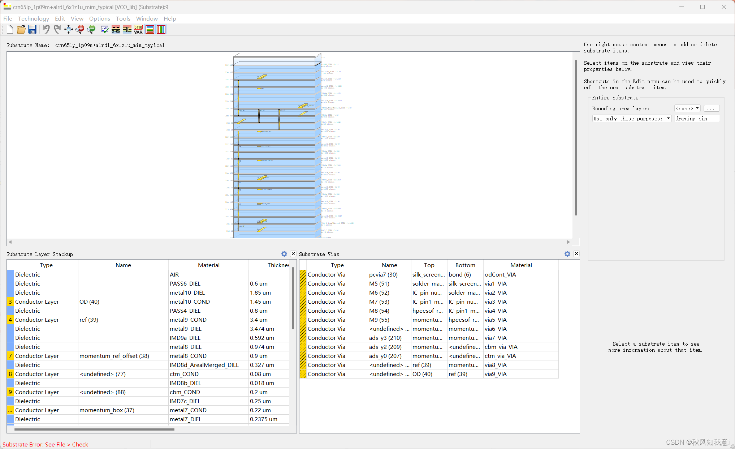Open the Bounding area layer dropdown
The height and width of the screenshot is (449, 735).
pos(687,108)
